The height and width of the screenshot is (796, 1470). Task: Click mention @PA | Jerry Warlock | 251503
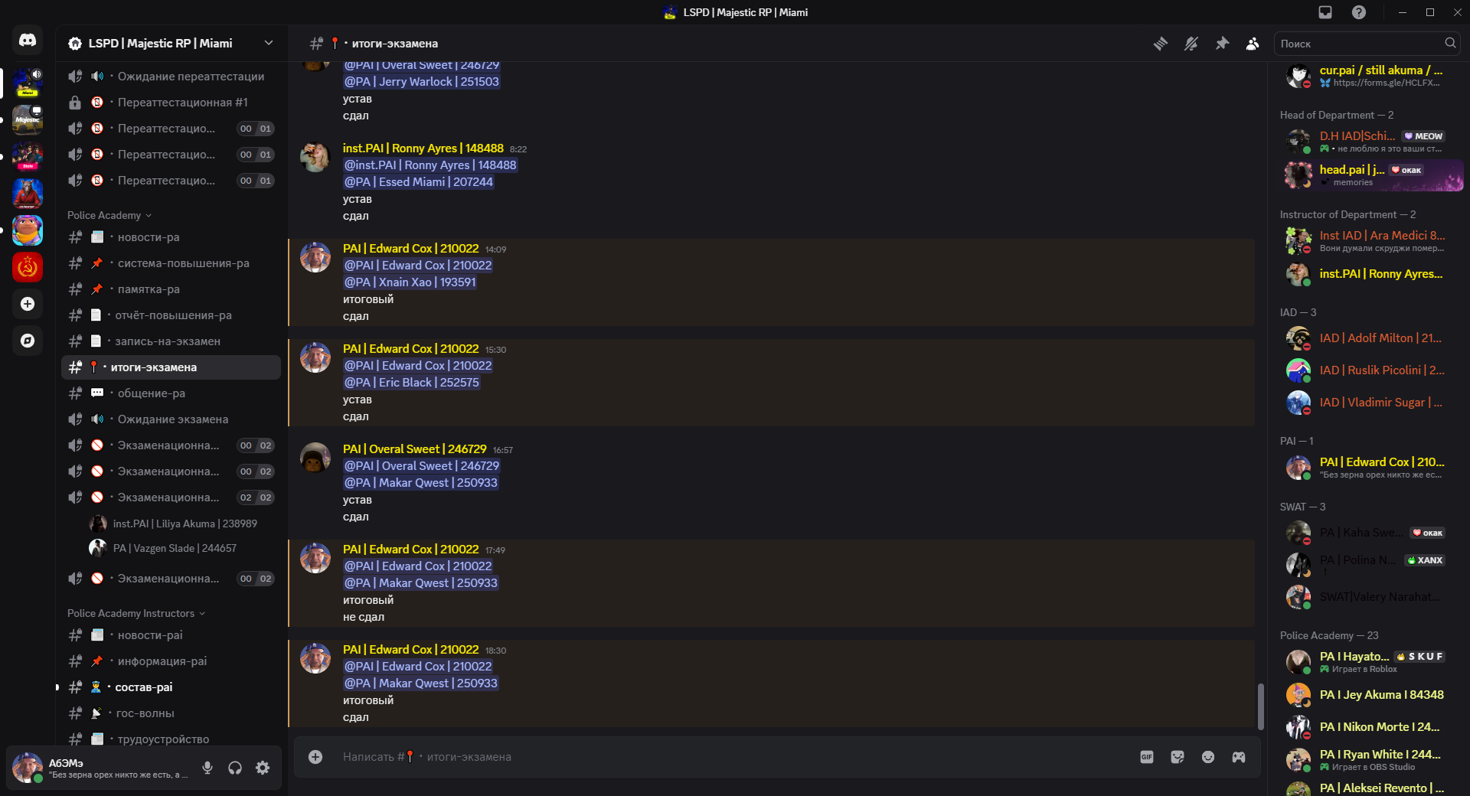pyautogui.click(x=422, y=82)
